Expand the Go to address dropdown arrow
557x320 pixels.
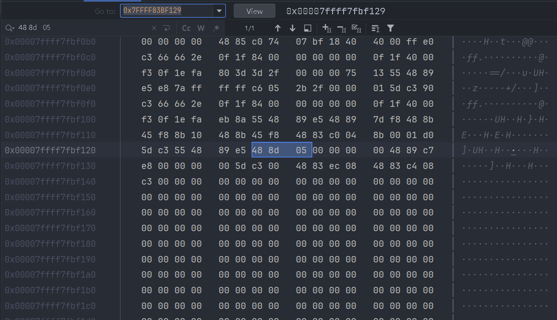[218, 11]
